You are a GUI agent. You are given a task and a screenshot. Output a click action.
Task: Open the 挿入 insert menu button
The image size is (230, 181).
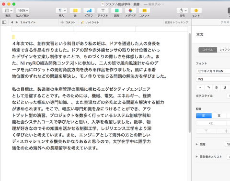click(61, 11)
